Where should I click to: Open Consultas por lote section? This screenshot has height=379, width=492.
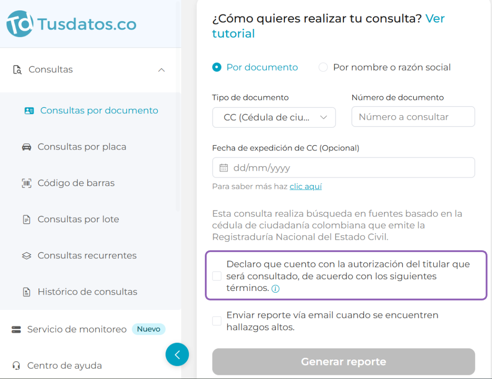(x=78, y=220)
